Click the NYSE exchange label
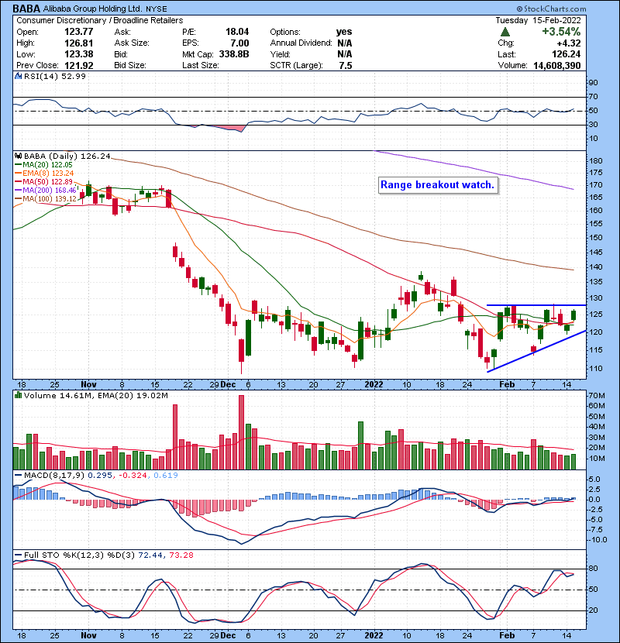 [157, 9]
